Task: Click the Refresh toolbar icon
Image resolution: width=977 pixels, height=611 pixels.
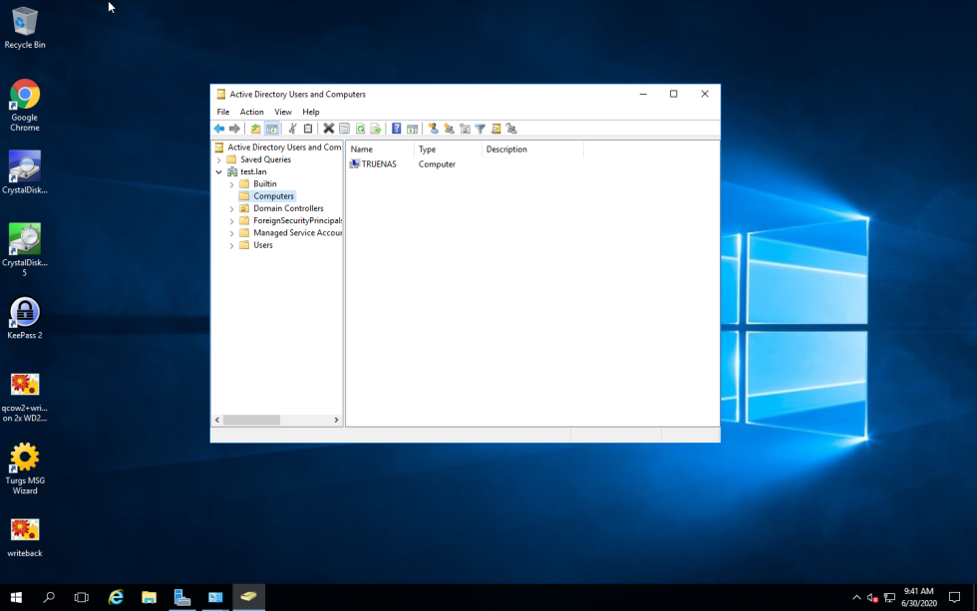Action: point(360,129)
